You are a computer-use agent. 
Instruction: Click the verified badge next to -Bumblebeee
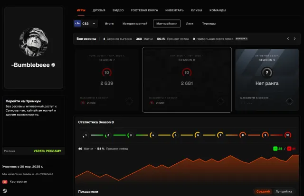coord(53,65)
